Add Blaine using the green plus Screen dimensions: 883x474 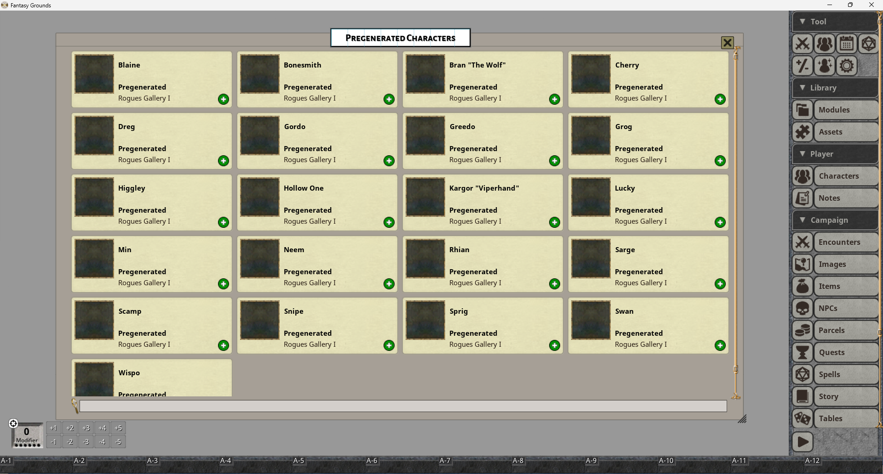[x=224, y=99]
